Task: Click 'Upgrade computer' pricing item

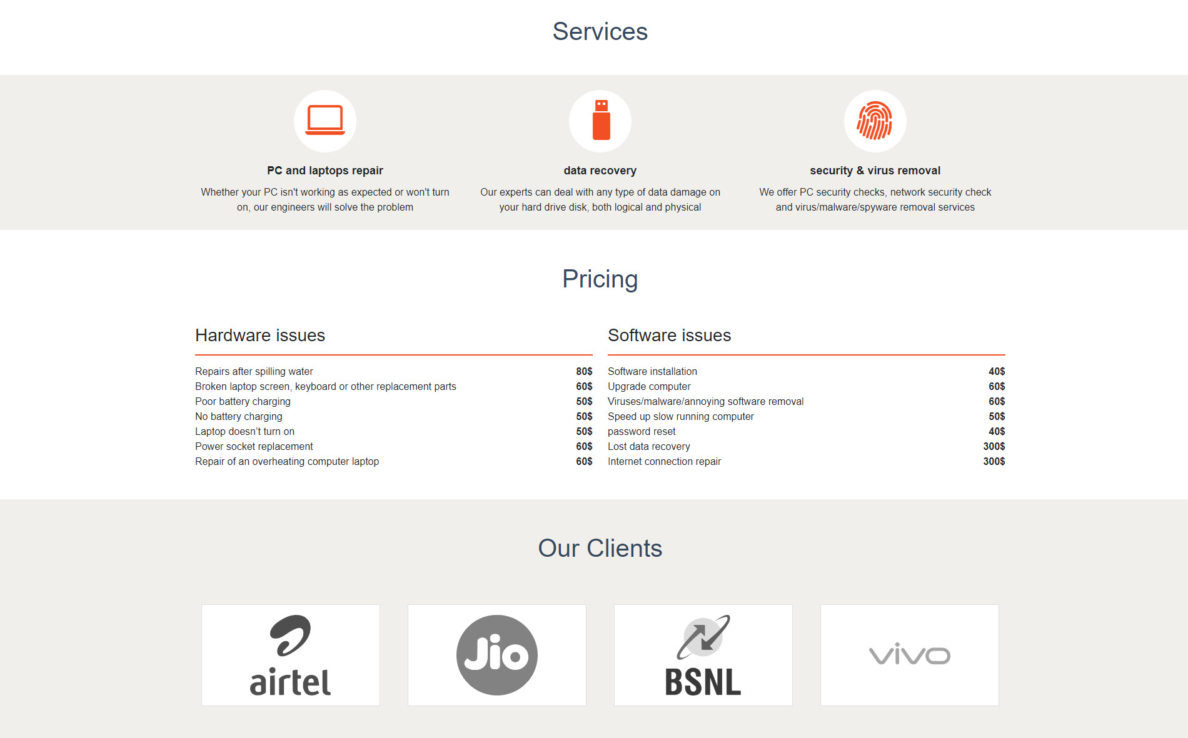Action: click(x=649, y=386)
